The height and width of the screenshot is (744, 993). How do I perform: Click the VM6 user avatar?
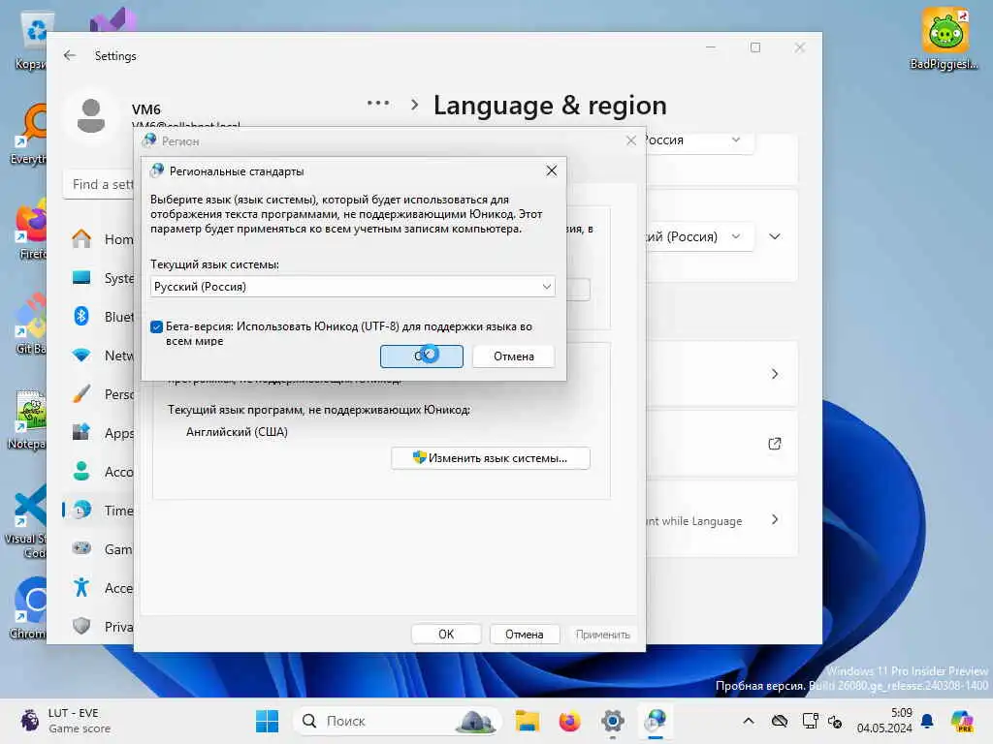click(x=91, y=116)
